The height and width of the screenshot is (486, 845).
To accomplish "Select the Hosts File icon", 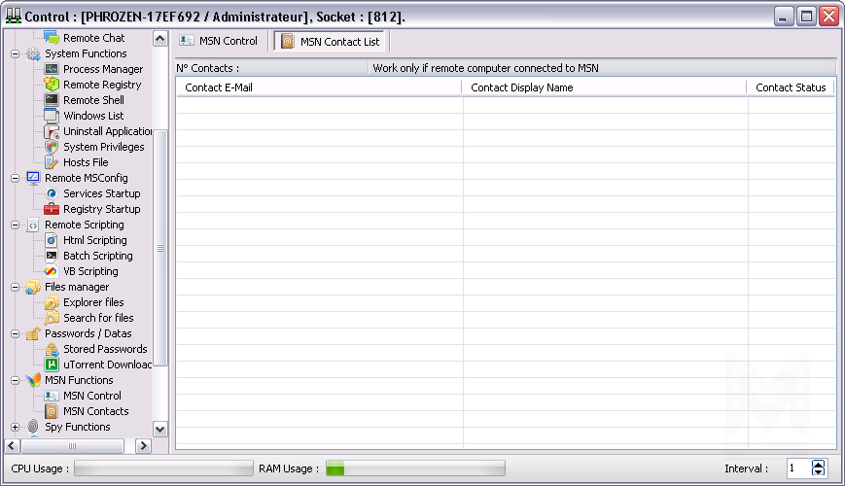I will tap(52, 162).
